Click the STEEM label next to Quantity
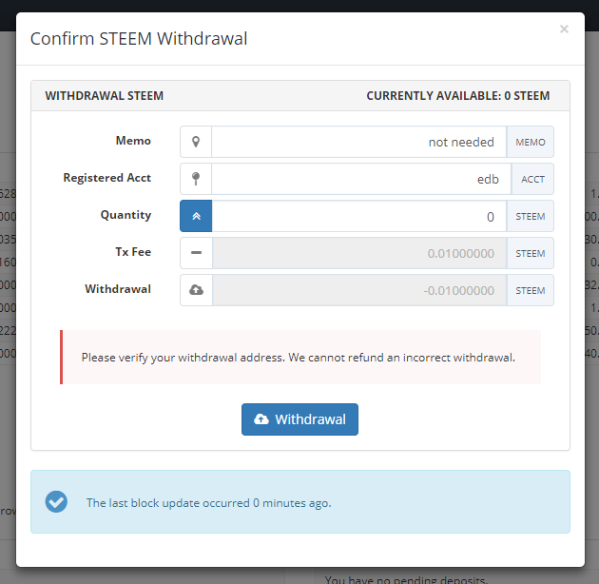 530,216
